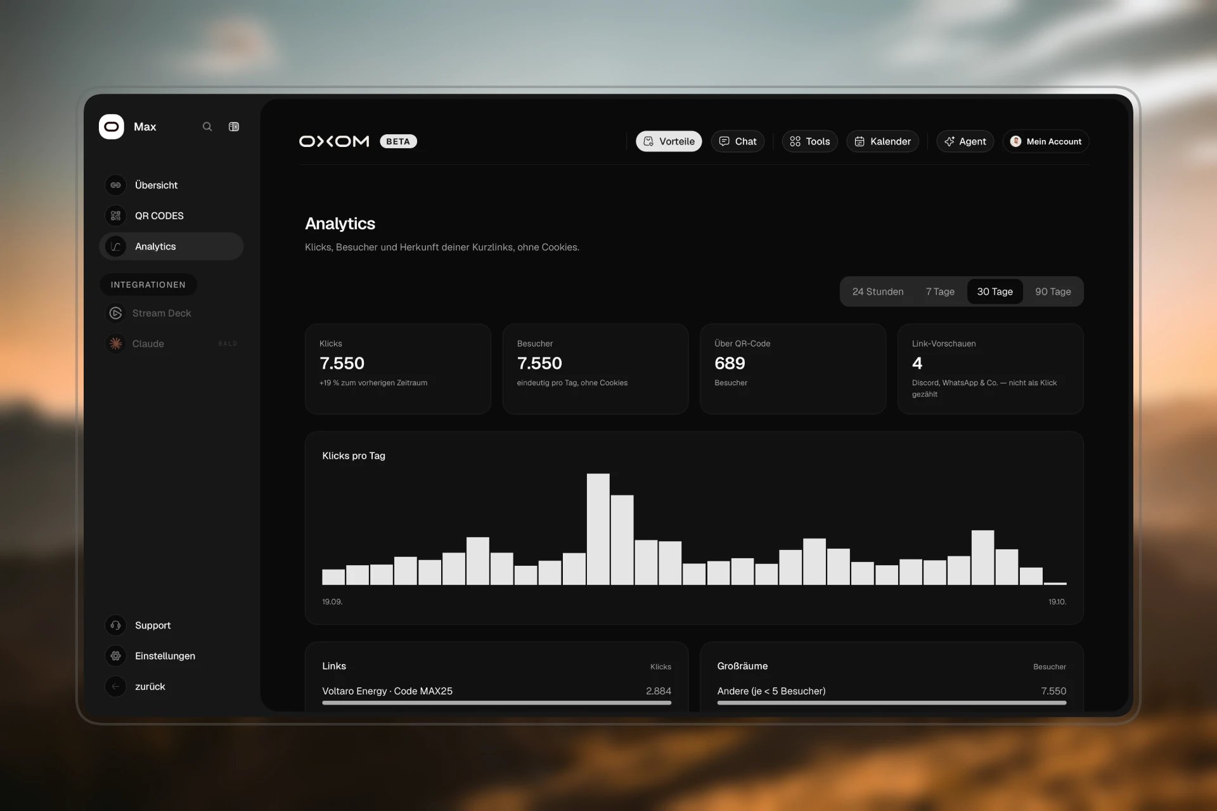Open Support in the sidebar
The image size is (1217, 811).
171,625
